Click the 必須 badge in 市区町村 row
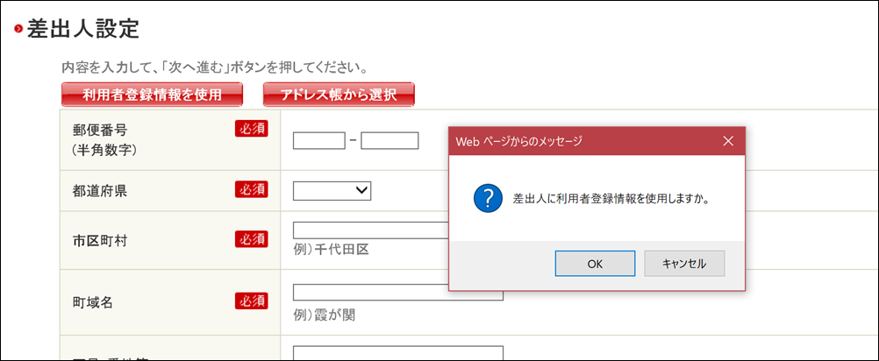 (x=252, y=239)
